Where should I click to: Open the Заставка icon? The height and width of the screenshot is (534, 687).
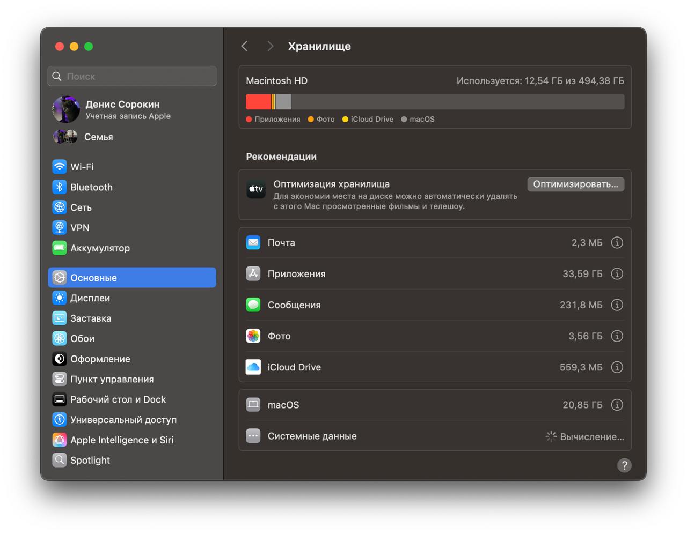point(60,318)
